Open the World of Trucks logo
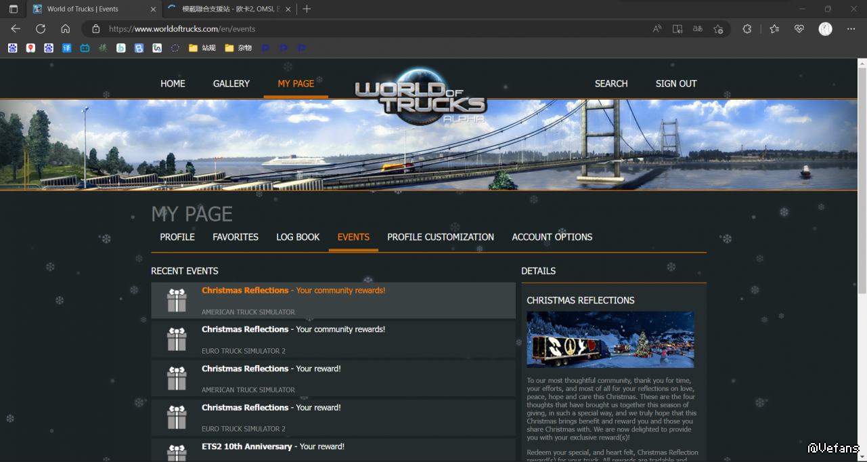 [421, 96]
